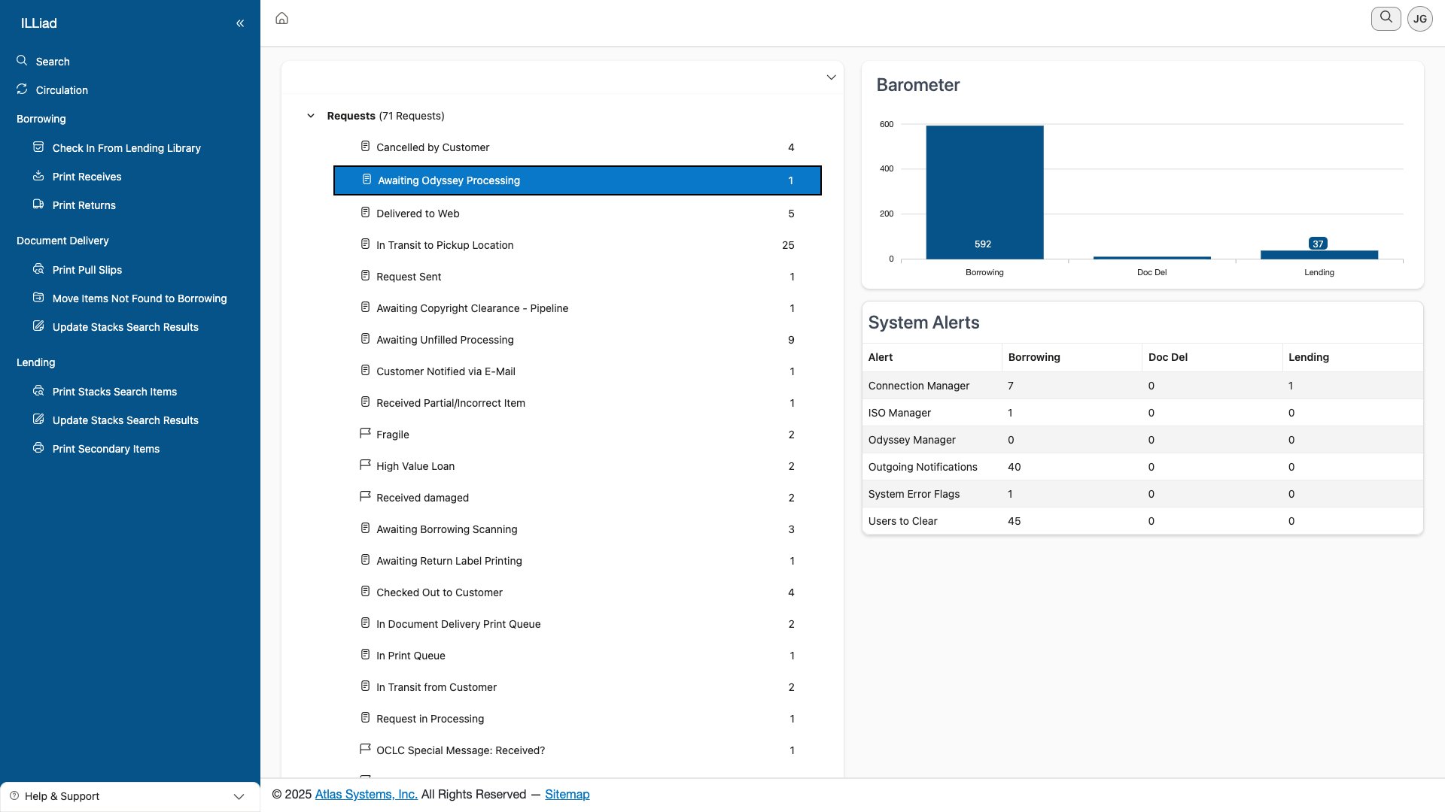This screenshot has width=1445, height=812.
Task: Collapse the Requests tree group
Action: point(311,116)
